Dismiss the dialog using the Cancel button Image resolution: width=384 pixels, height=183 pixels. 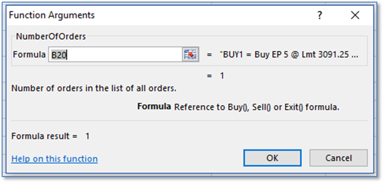pyautogui.click(x=339, y=158)
